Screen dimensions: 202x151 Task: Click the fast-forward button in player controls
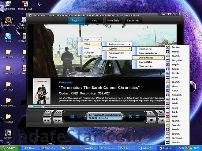58,120
